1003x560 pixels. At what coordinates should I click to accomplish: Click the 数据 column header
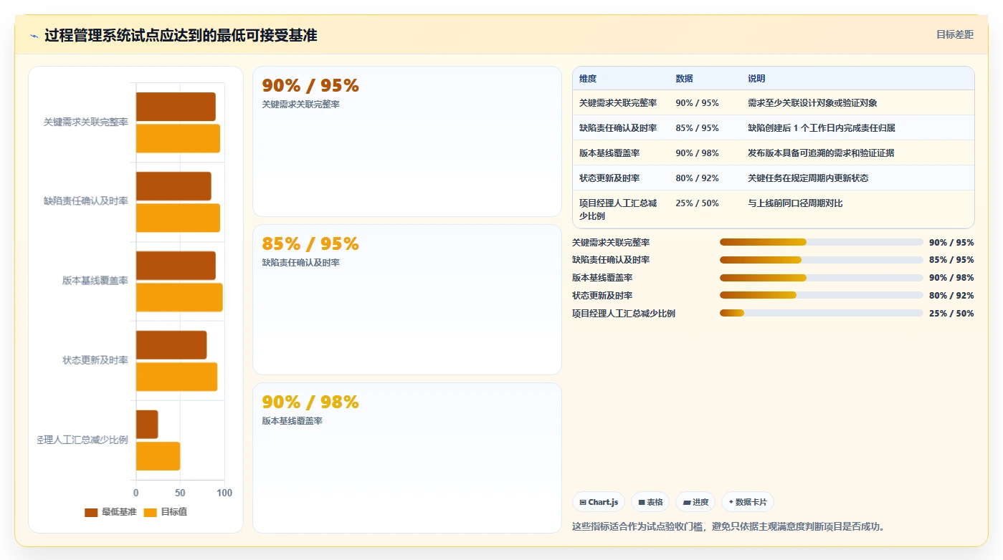[x=684, y=79]
